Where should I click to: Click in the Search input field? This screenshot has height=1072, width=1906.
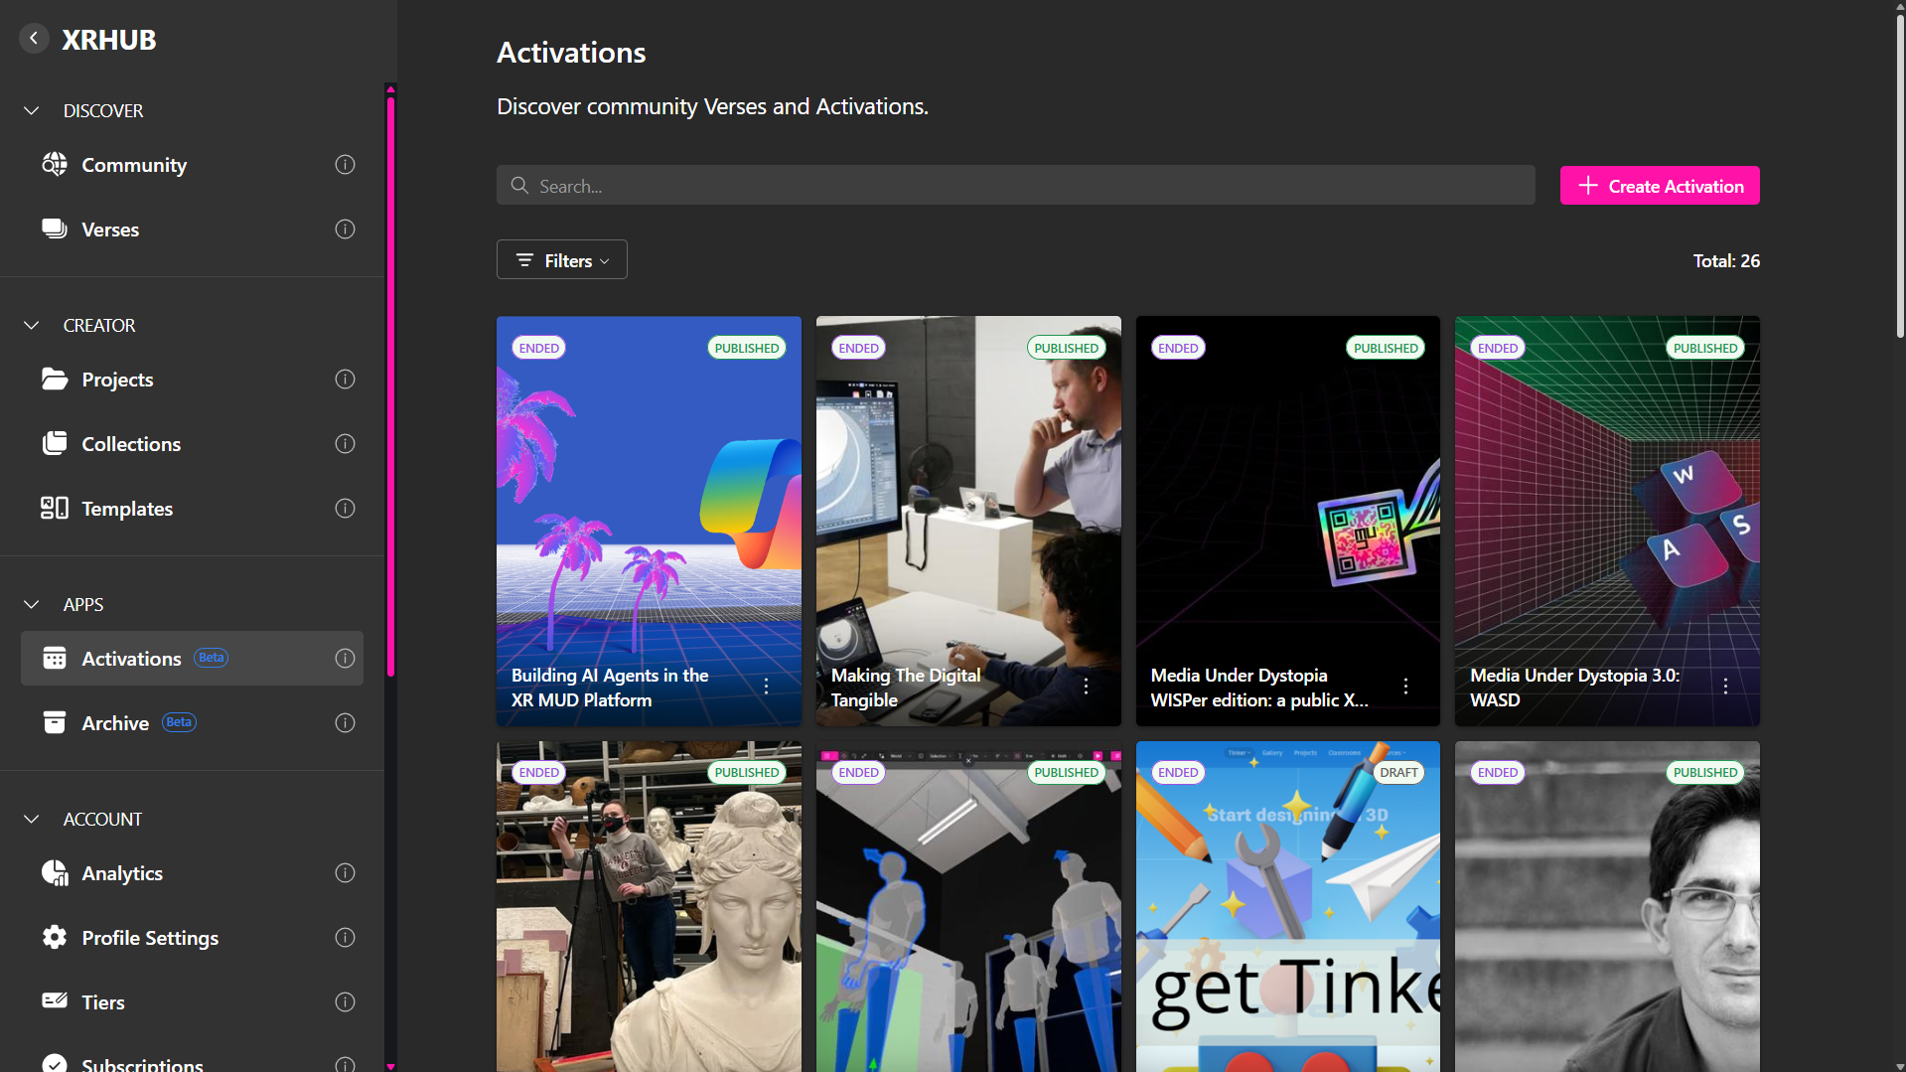(x=1015, y=186)
